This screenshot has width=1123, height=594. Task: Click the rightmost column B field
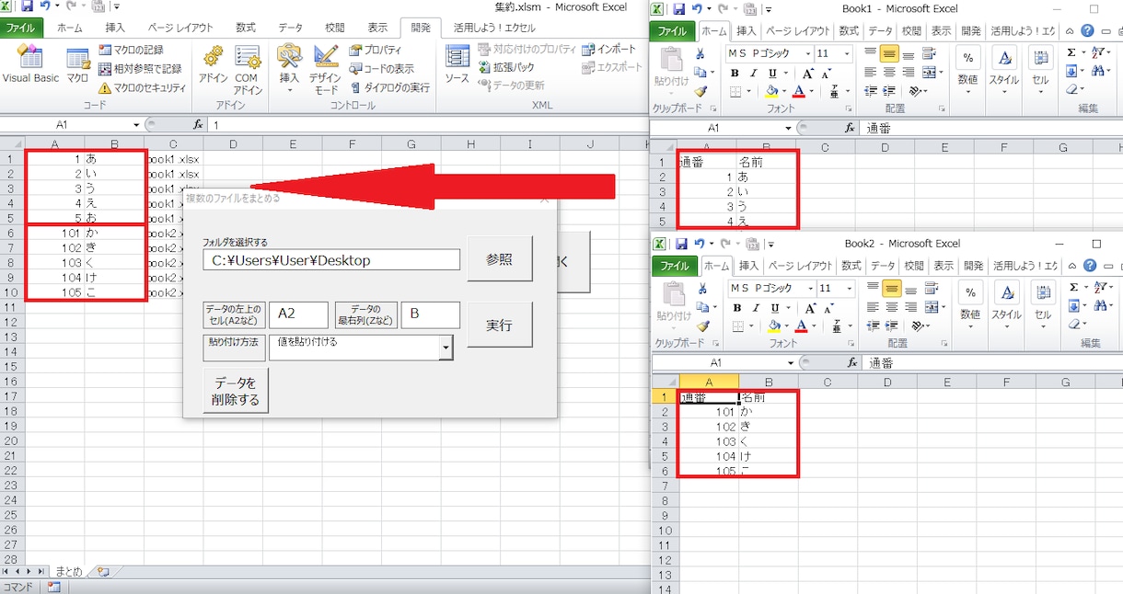click(430, 314)
